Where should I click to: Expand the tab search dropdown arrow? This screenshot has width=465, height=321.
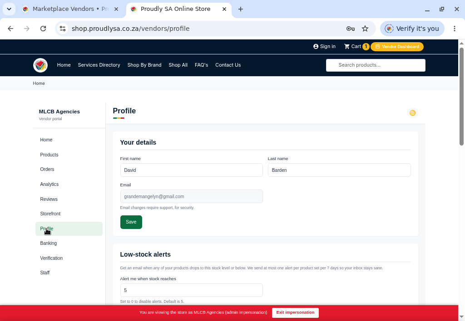coord(9,9)
